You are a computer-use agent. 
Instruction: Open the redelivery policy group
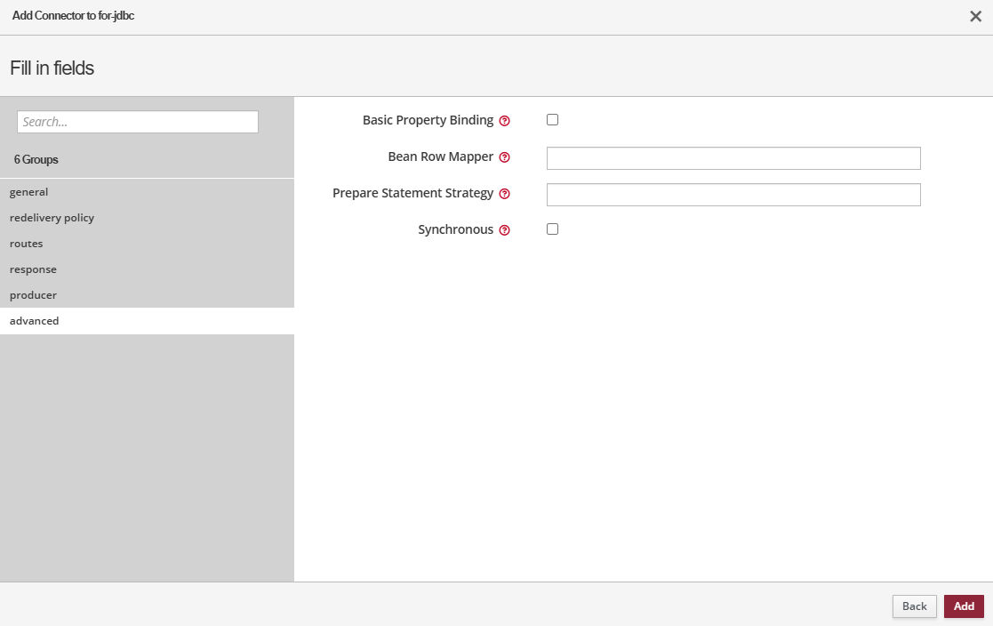click(x=52, y=218)
